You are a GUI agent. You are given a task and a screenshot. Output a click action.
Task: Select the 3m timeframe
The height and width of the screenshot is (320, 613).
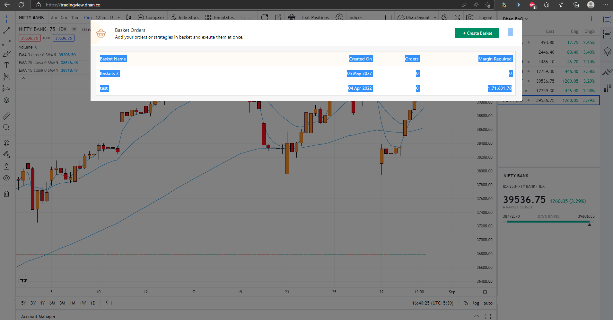click(x=54, y=17)
